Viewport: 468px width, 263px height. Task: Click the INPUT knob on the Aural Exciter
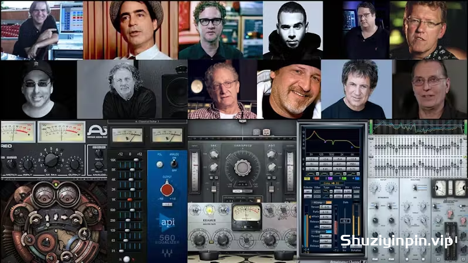pyautogui.click(x=28, y=164)
